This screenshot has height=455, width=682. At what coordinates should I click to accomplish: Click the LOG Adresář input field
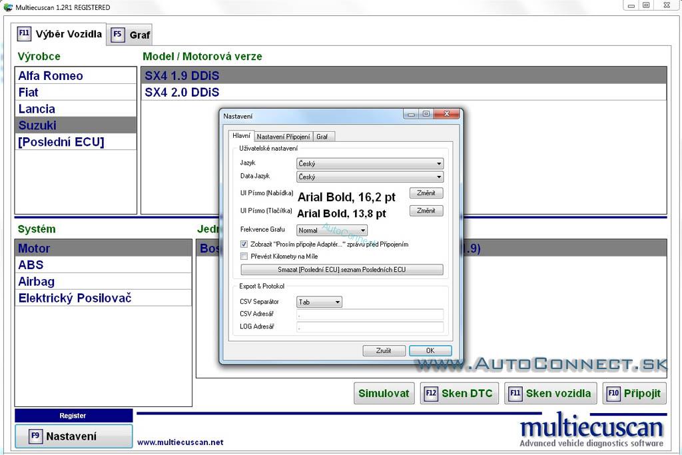click(370, 326)
